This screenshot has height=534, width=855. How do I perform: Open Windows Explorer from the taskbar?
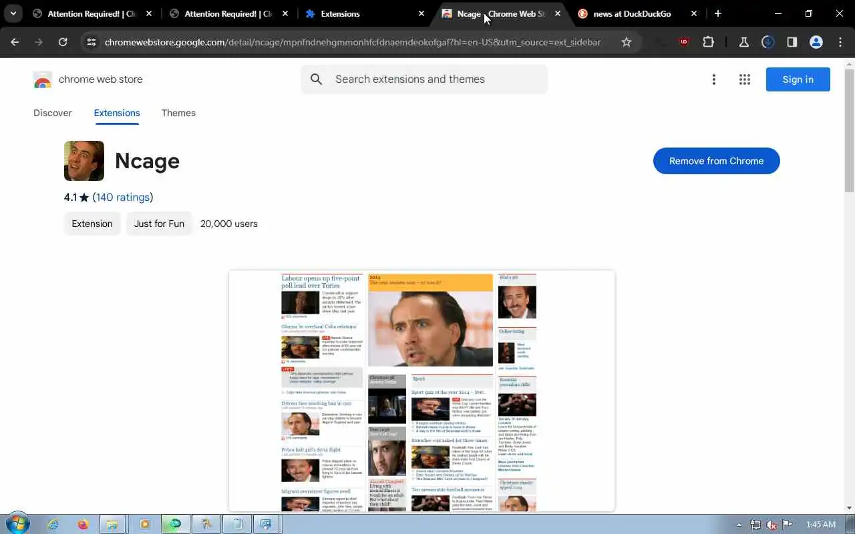[113, 524]
